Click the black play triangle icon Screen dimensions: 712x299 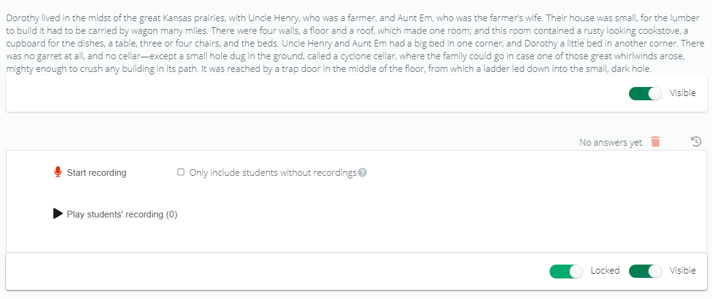point(58,213)
